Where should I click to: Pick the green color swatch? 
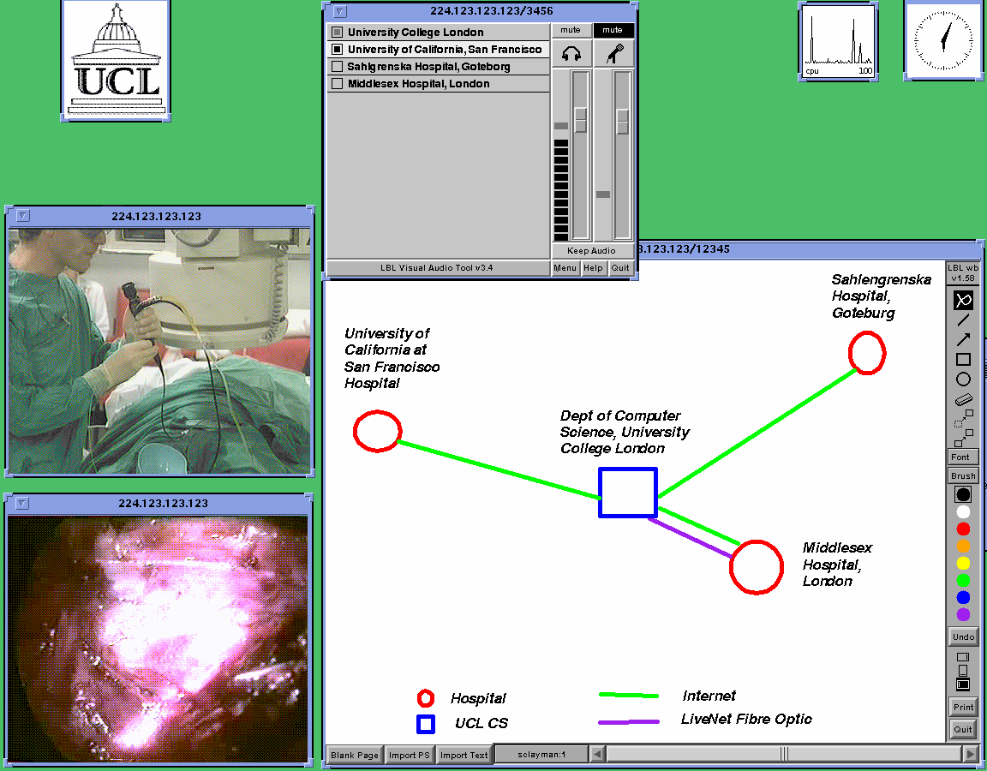pos(962,580)
